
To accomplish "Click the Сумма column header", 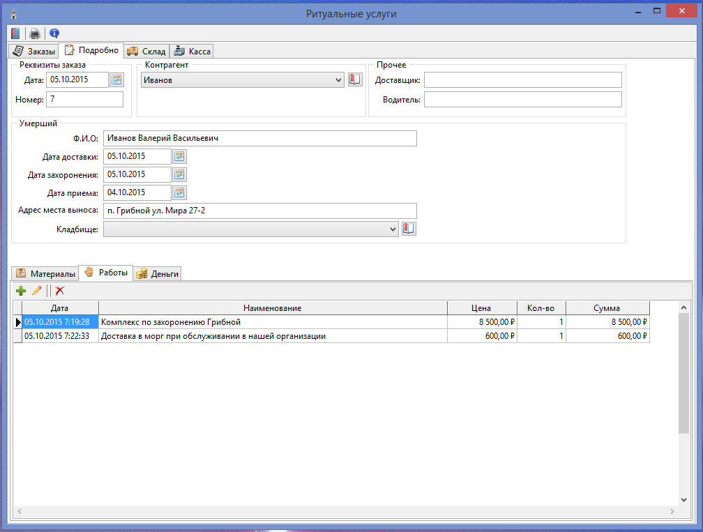I will [x=607, y=308].
